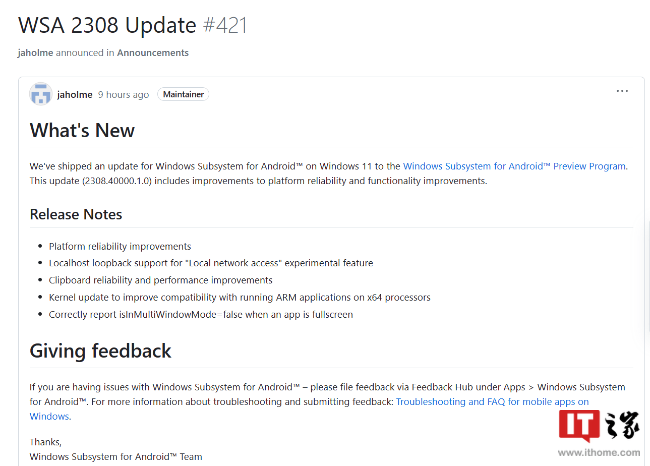Screen dimensions: 650x466
Task: Click jaholme's avatar icon
Action: (41, 94)
